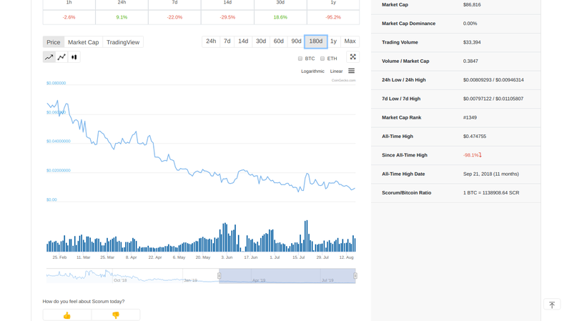Click the 1 BTC = 1138908.64 SCR ratio

(491, 192)
